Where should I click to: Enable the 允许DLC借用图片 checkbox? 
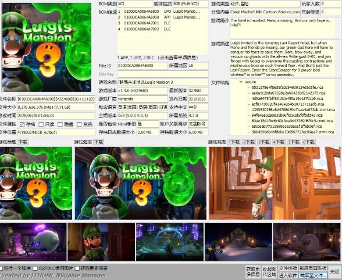click(35, 268)
